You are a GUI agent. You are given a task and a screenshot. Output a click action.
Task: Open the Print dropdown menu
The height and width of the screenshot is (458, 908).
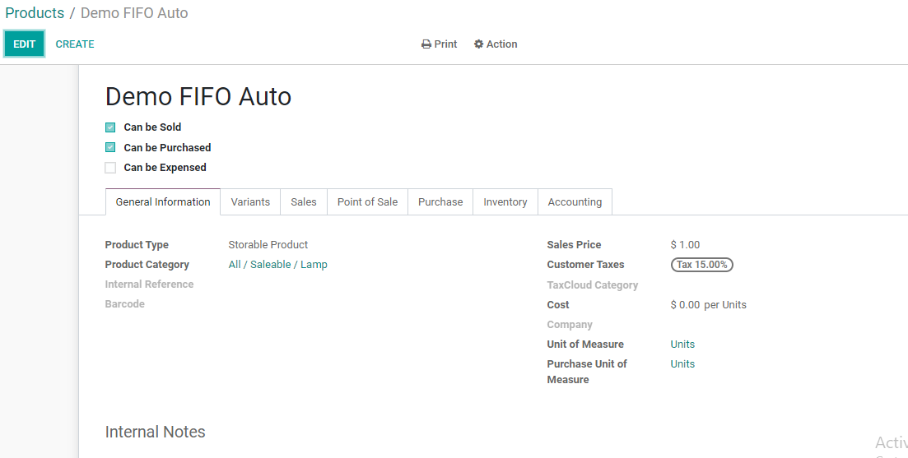click(440, 44)
